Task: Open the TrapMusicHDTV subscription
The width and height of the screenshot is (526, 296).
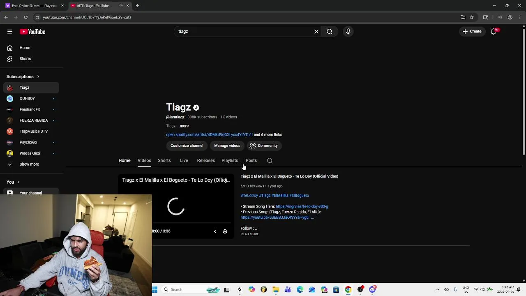Action: tap(31, 131)
